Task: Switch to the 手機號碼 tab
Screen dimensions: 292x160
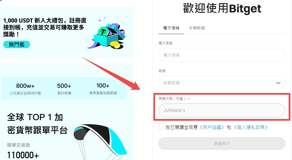Action: click(197, 28)
